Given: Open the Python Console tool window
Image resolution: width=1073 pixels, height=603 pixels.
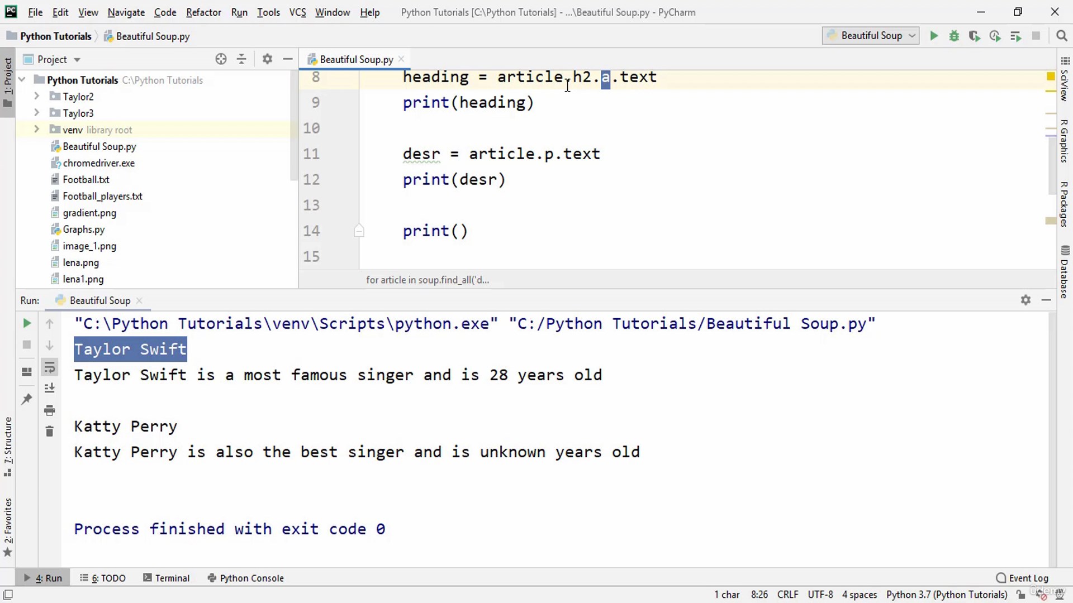Looking at the screenshot, I should [x=245, y=578].
